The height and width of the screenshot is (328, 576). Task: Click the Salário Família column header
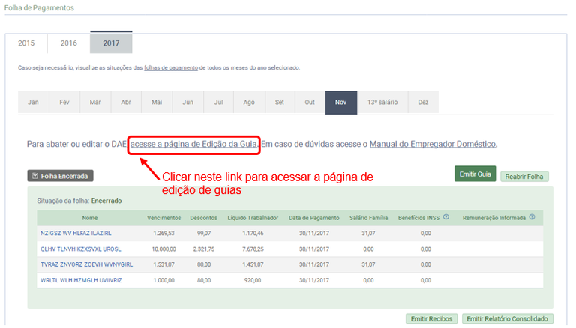(x=368, y=218)
